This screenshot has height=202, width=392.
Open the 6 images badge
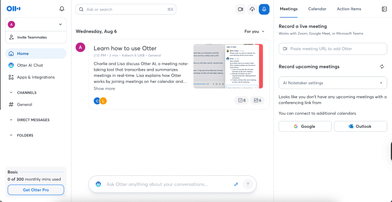point(257,100)
